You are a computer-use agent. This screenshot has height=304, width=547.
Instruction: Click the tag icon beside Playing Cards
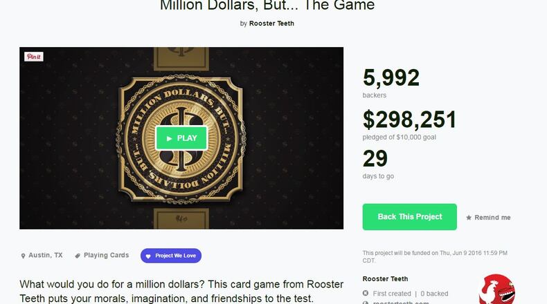click(x=78, y=256)
